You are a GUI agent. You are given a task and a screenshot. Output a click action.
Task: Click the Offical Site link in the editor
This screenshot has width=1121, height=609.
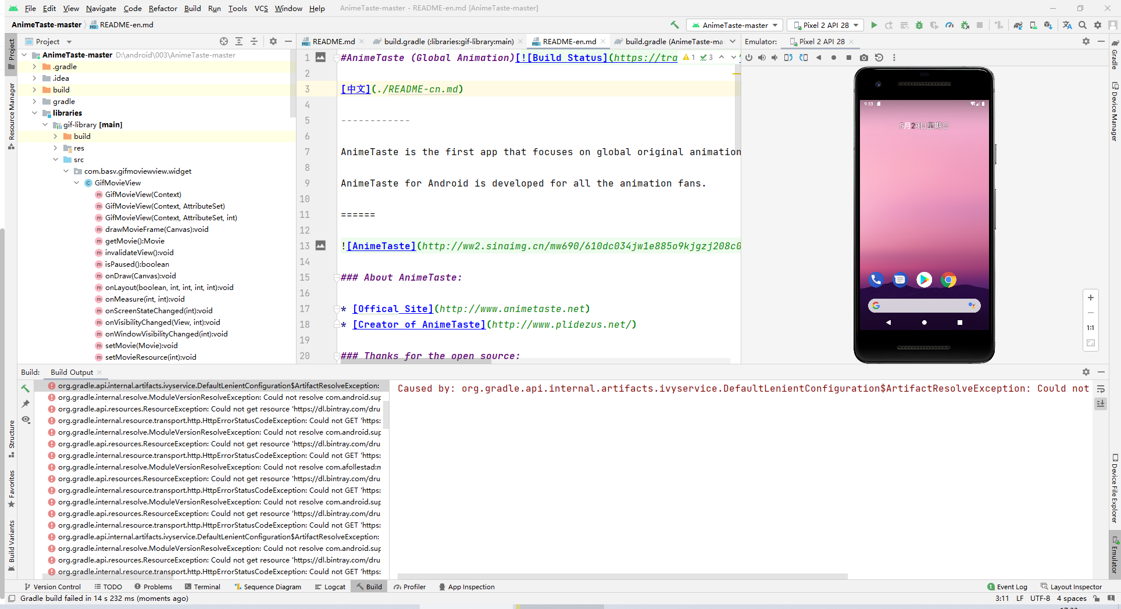coord(393,309)
